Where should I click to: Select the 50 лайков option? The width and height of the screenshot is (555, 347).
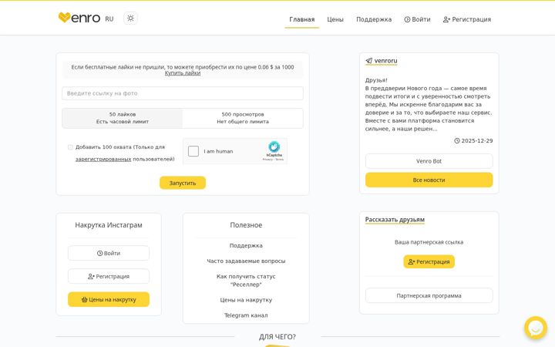tap(123, 118)
